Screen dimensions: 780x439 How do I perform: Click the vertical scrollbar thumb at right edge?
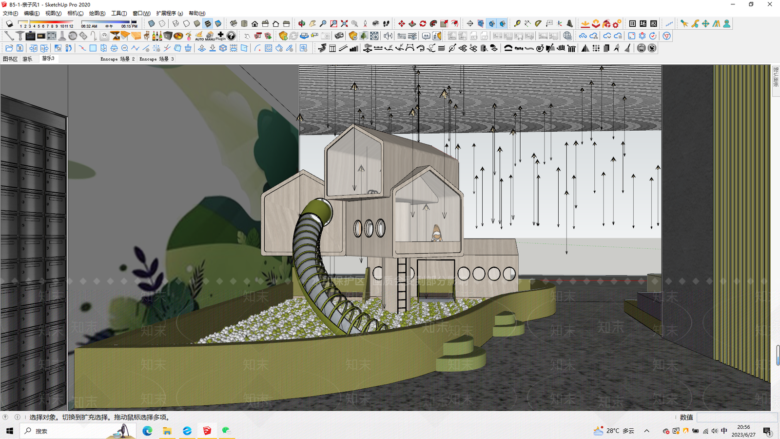[778, 355]
